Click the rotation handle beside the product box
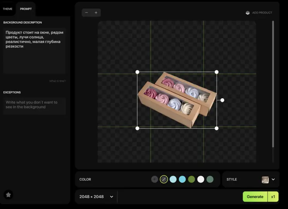 click(x=222, y=100)
